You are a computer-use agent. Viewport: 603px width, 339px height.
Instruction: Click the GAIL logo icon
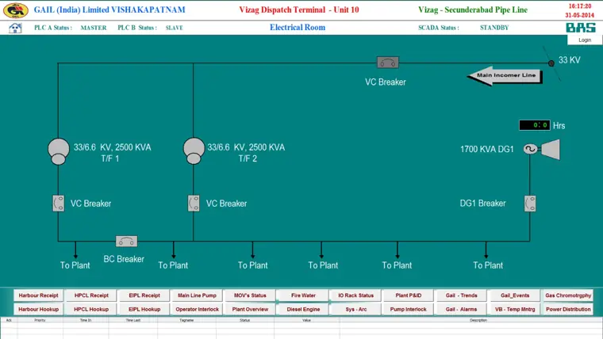coord(15,10)
